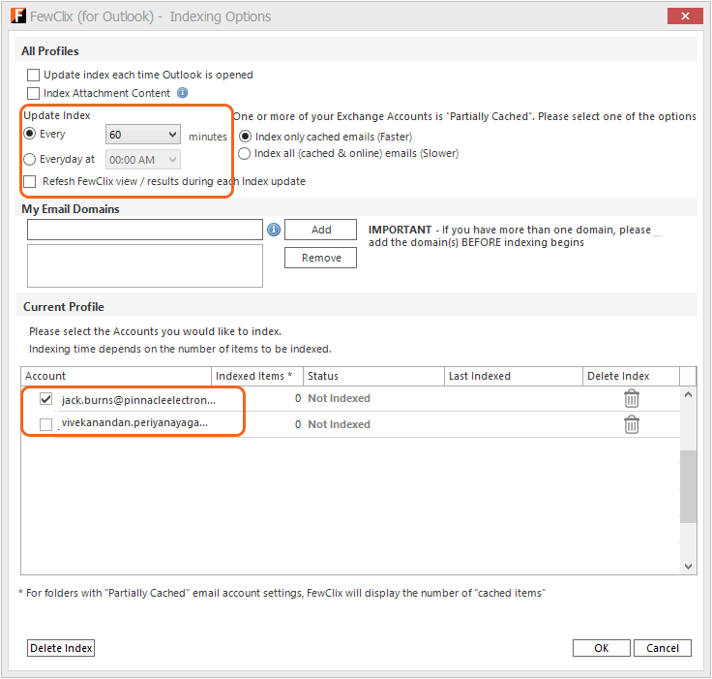712x679 pixels.
Task: Delete index for jack.burns account via trash icon
Action: [x=631, y=398]
